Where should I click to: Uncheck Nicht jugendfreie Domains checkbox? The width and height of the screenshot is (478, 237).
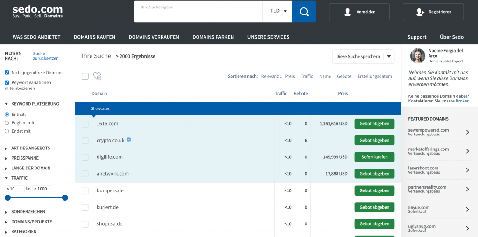tap(7, 73)
